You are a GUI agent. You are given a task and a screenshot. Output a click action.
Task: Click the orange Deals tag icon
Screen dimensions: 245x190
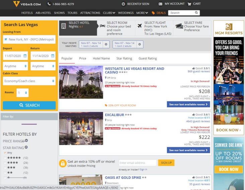coord(153,13)
